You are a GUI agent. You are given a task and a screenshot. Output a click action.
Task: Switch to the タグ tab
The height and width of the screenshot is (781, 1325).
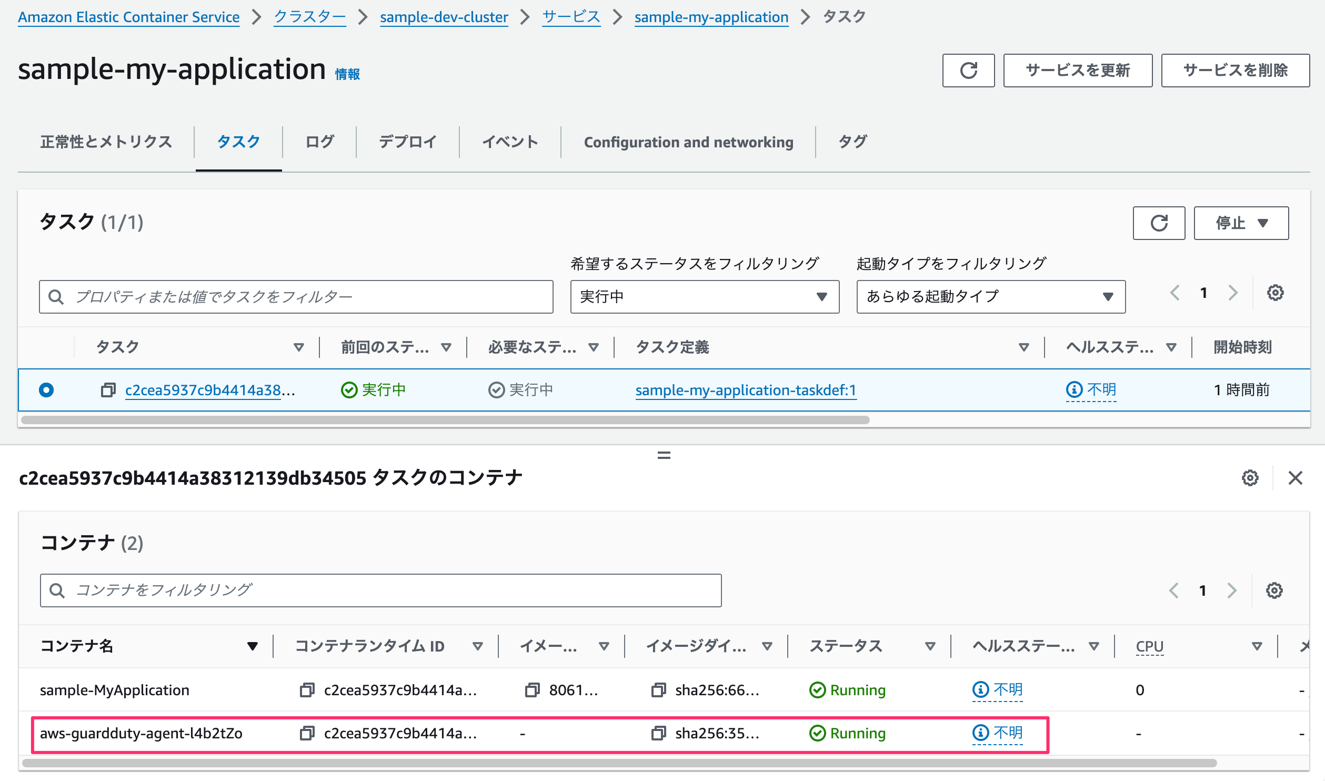pyautogui.click(x=852, y=142)
